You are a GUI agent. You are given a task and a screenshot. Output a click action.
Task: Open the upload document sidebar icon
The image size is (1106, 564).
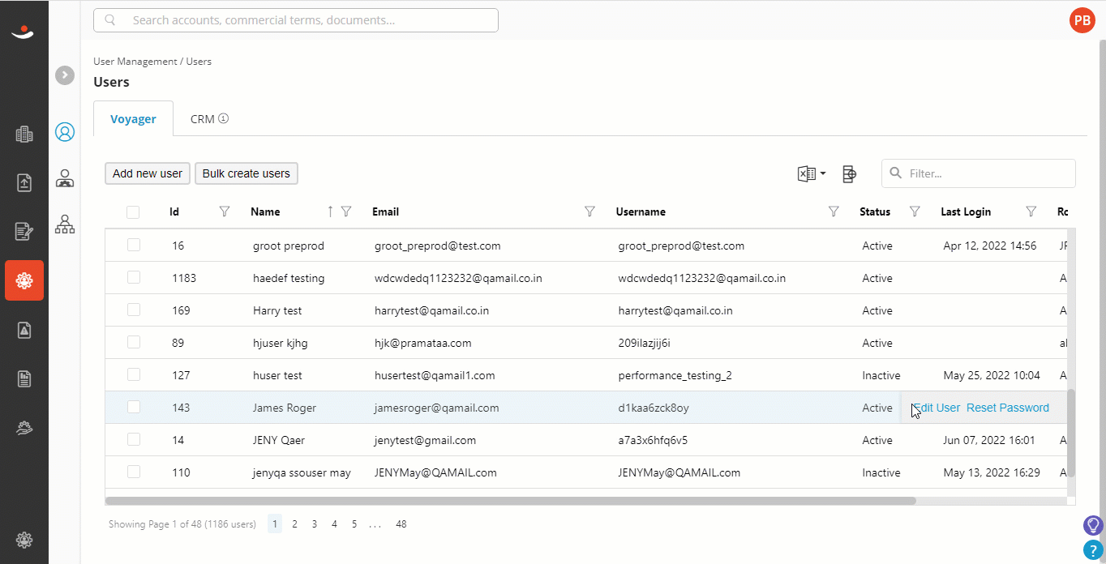(24, 183)
